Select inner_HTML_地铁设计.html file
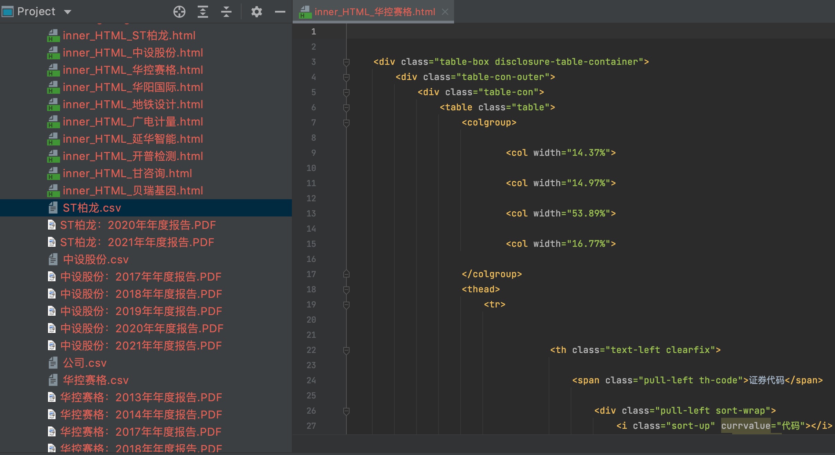This screenshot has height=455, width=835. click(133, 104)
